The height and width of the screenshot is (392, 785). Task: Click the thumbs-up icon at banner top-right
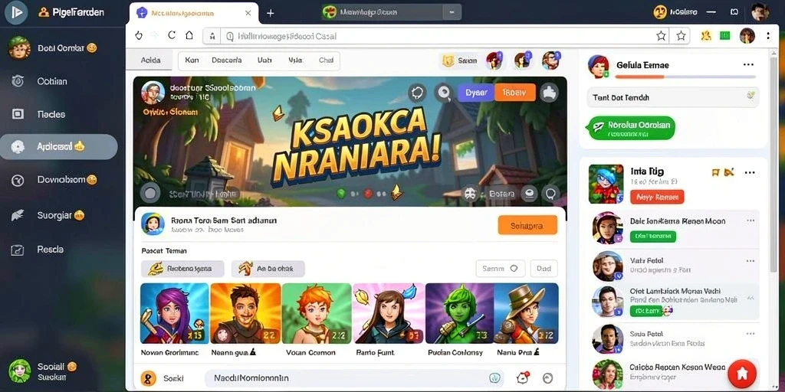[x=549, y=93]
